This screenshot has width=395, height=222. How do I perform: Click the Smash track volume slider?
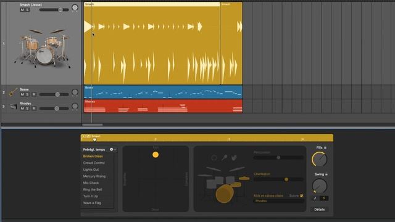click(x=54, y=10)
